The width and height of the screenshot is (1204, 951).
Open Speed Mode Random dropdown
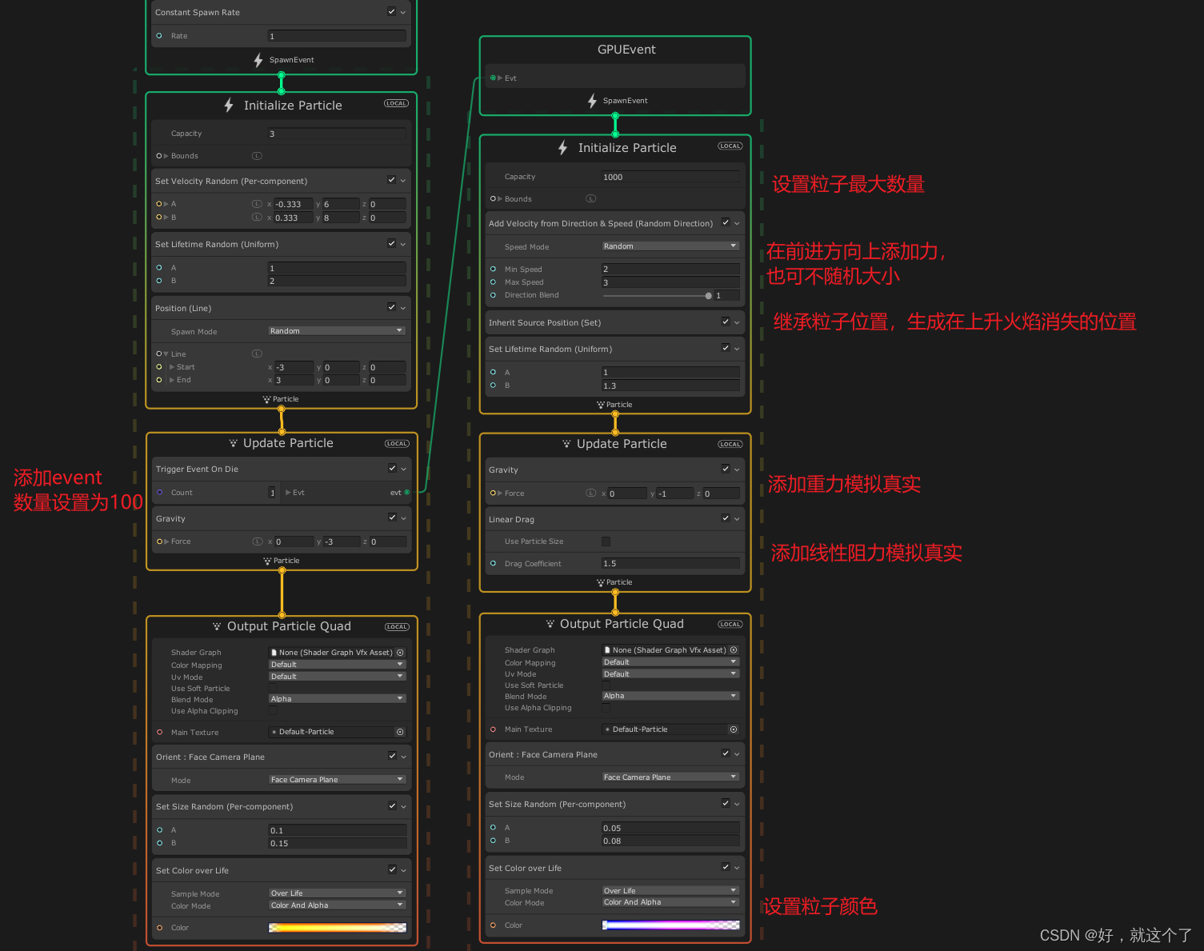coord(670,246)
